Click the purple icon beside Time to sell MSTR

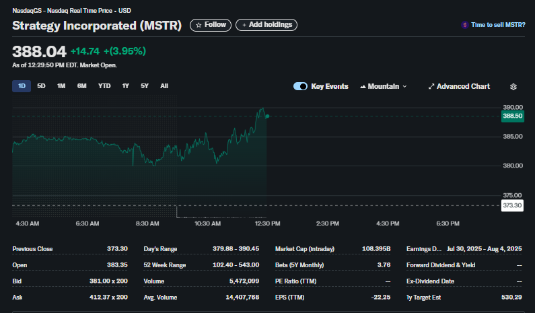(x=464, y=25)
